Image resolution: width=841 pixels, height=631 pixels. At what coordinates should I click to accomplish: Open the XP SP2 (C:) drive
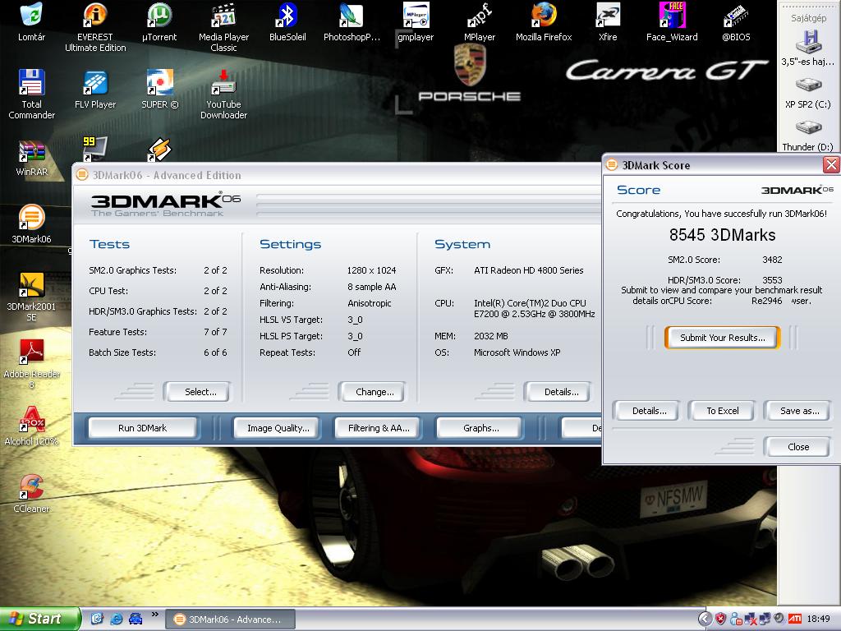click(x=808, y=93)
